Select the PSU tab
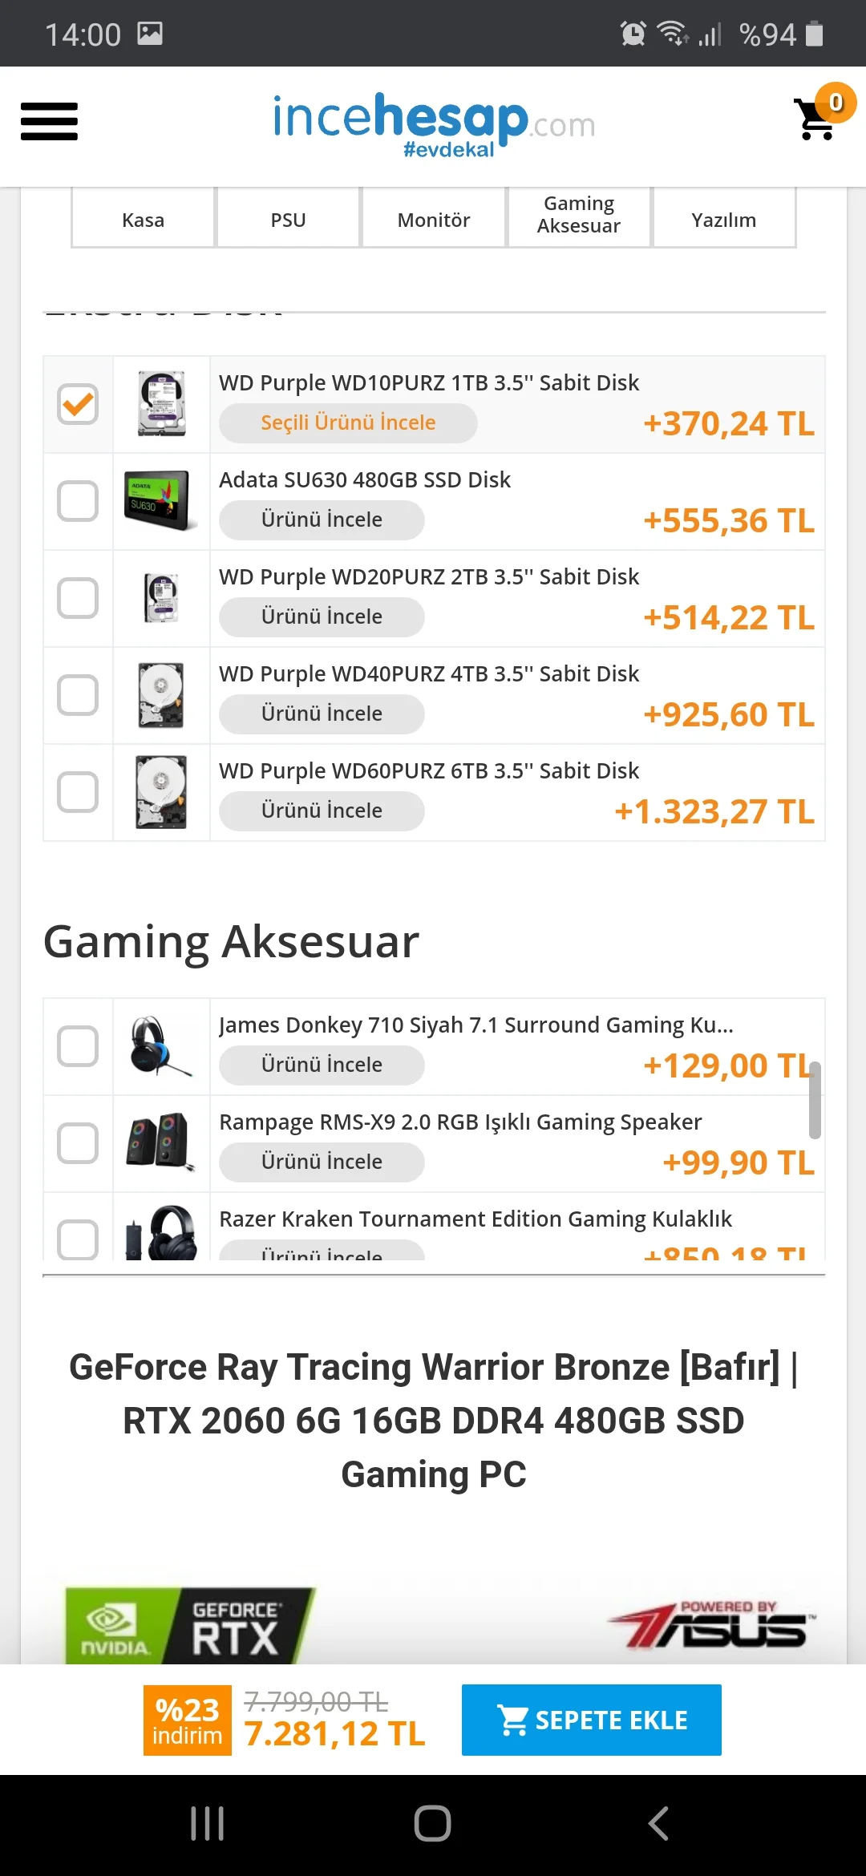The height and width of the screenshot is (1876, 866). pyautogui.click(x=289, y=220)
